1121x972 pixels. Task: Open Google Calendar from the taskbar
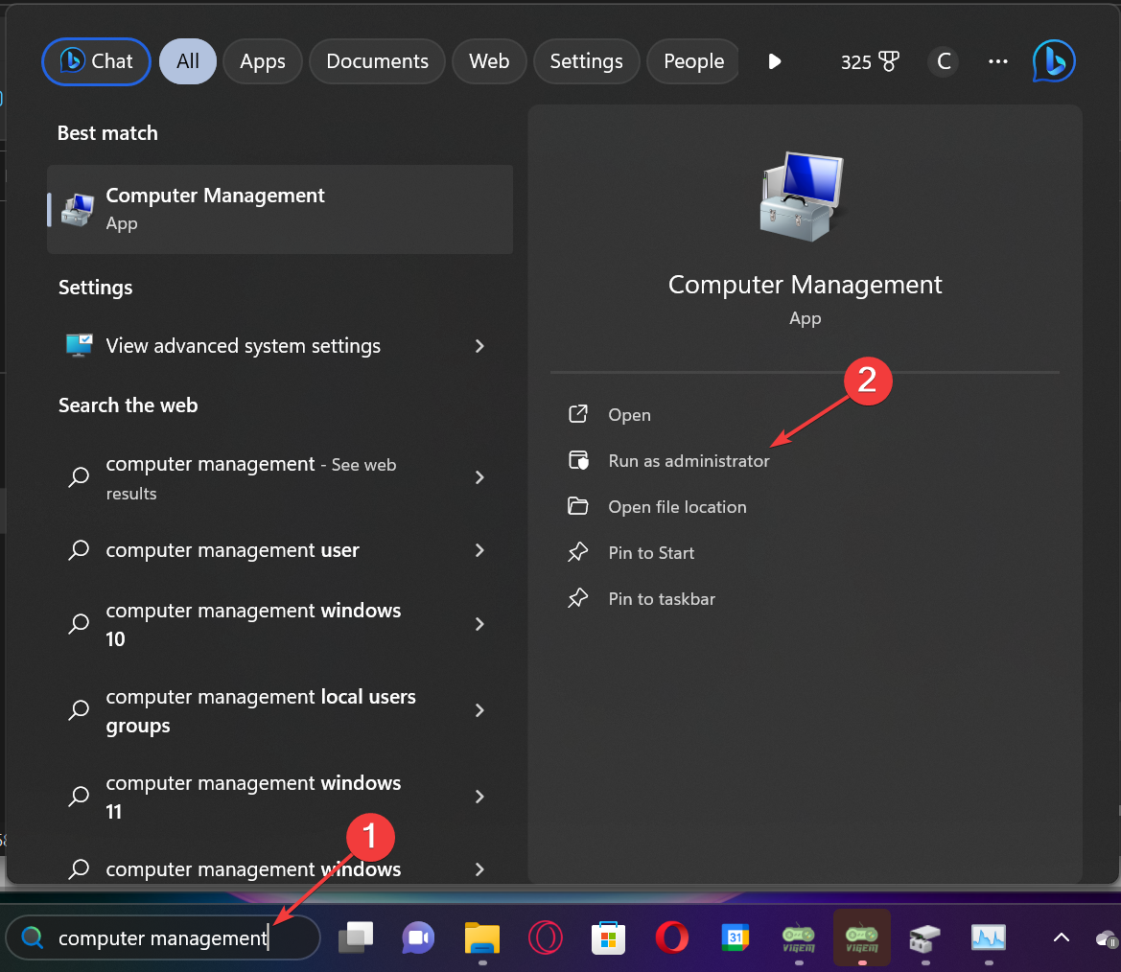[x=735, y=937]
